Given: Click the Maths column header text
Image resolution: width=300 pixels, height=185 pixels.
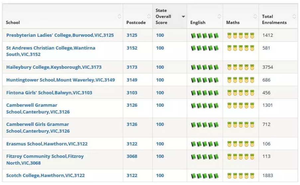Looking at the screenshot, I should point(233,23).
